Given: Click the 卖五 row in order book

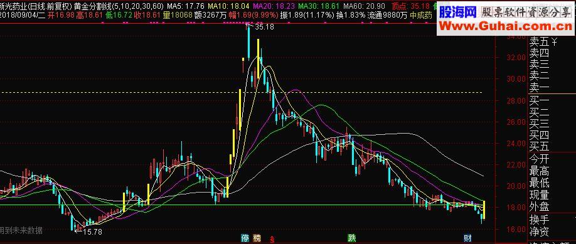Looking at the screenshot, I should 539,42.
